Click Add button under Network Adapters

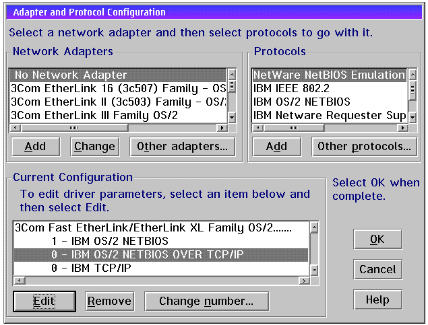[35, 146]
